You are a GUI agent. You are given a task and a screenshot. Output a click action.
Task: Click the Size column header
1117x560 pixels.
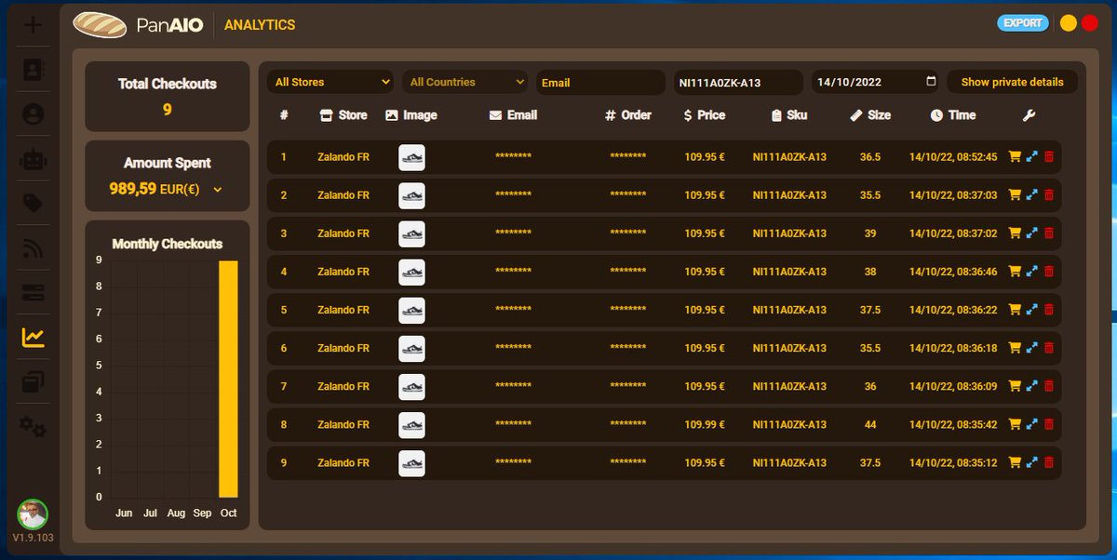[870, 115]
